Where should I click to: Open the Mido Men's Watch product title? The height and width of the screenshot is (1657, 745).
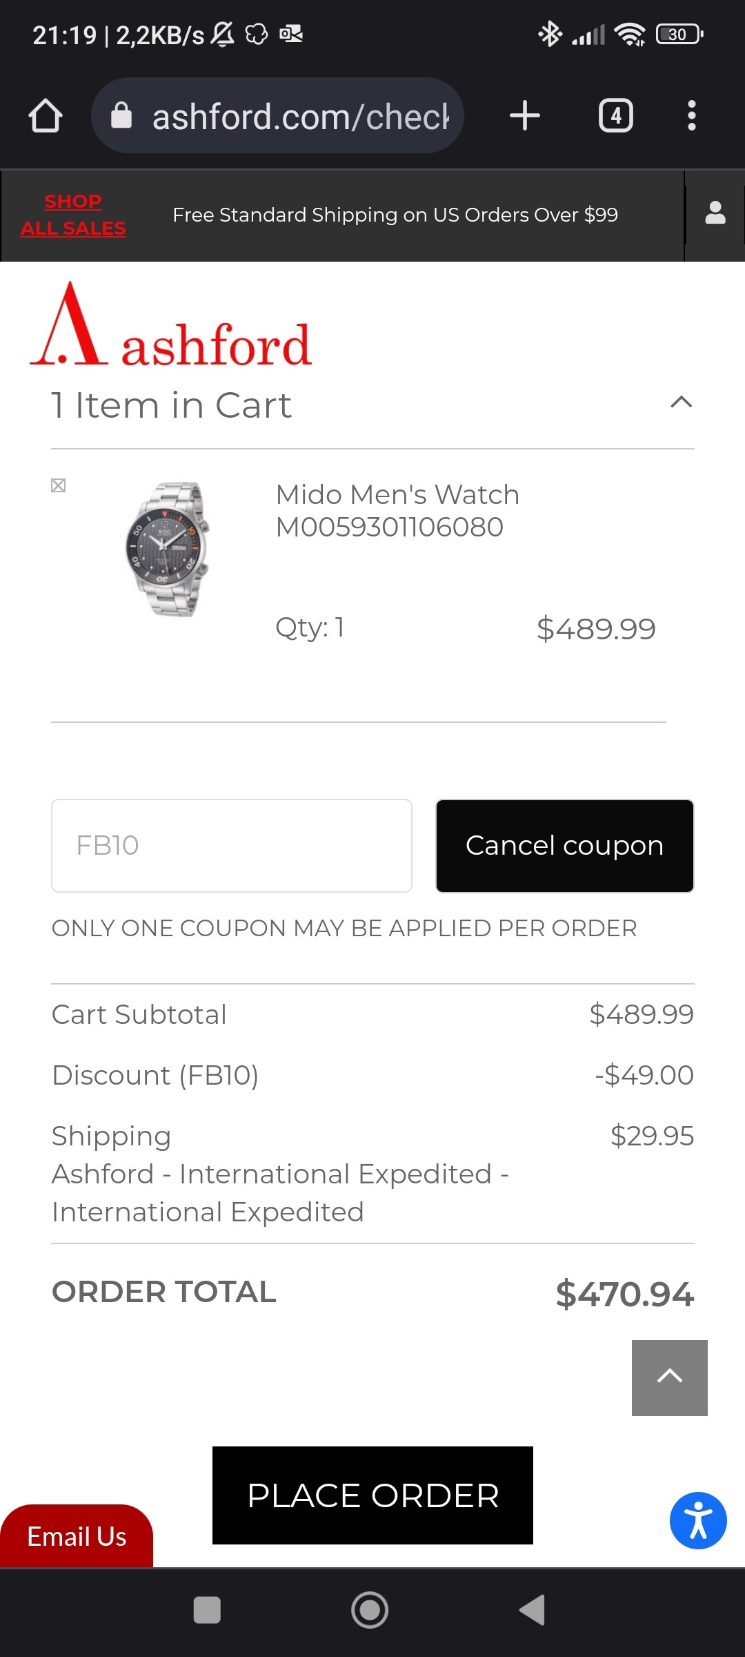point(397,511)
